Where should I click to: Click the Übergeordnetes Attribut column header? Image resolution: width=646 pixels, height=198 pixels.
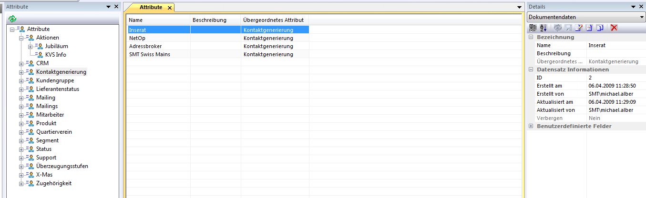pyautogui.click(x=273, y=20)
